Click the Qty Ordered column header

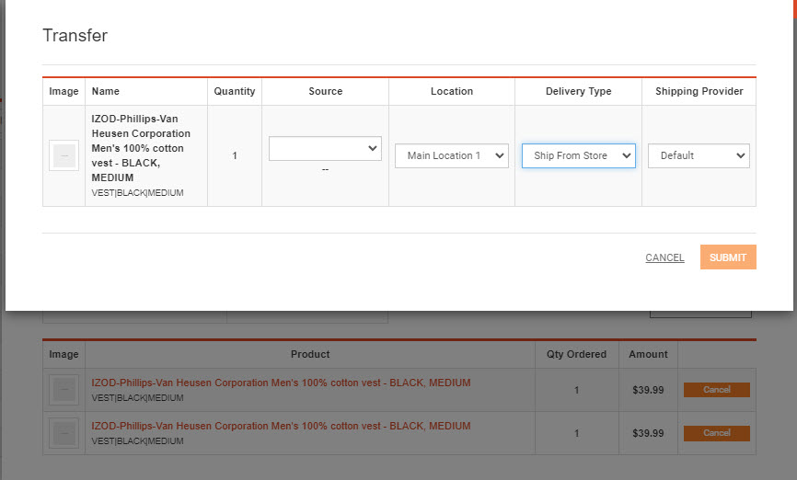(x=576, y=355)
